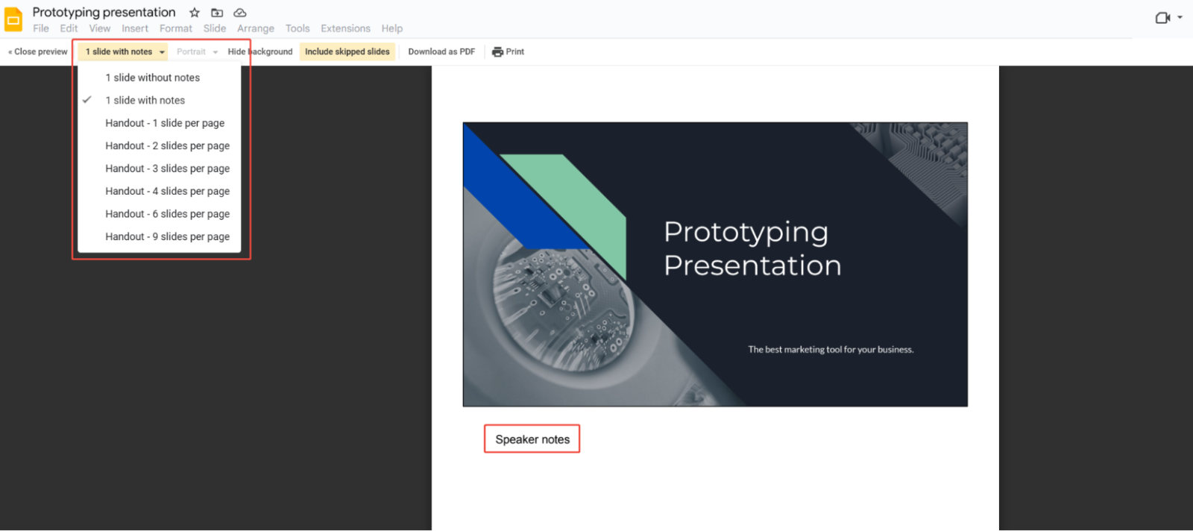This screenshot has height=531, width=1193.
Task: Click Download as PDF
Action: [441, 51]
